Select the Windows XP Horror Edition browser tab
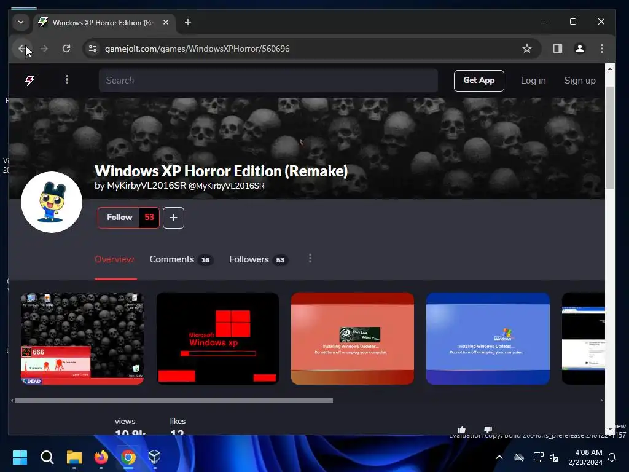This screenshot has height=472, width=629. click(x=104, y=22)
